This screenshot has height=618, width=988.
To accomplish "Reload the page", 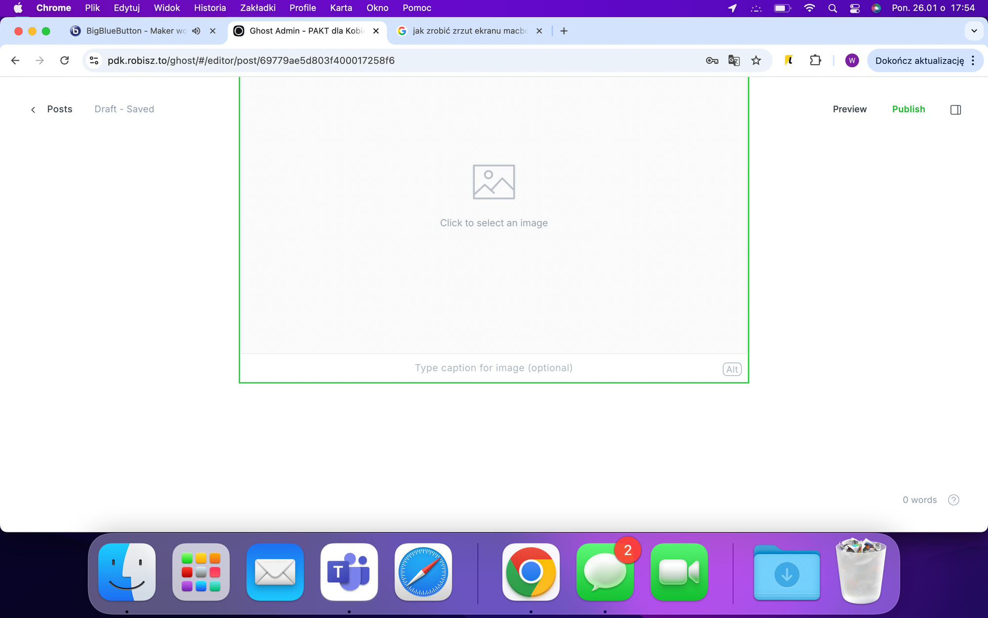I will 64,60.
